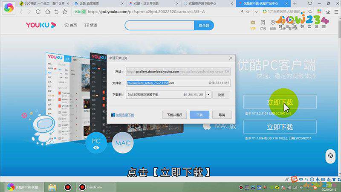The image size is (341, 192).
Task: Close the 新建下载任务 dialog
Action: (x=231, y=58)
